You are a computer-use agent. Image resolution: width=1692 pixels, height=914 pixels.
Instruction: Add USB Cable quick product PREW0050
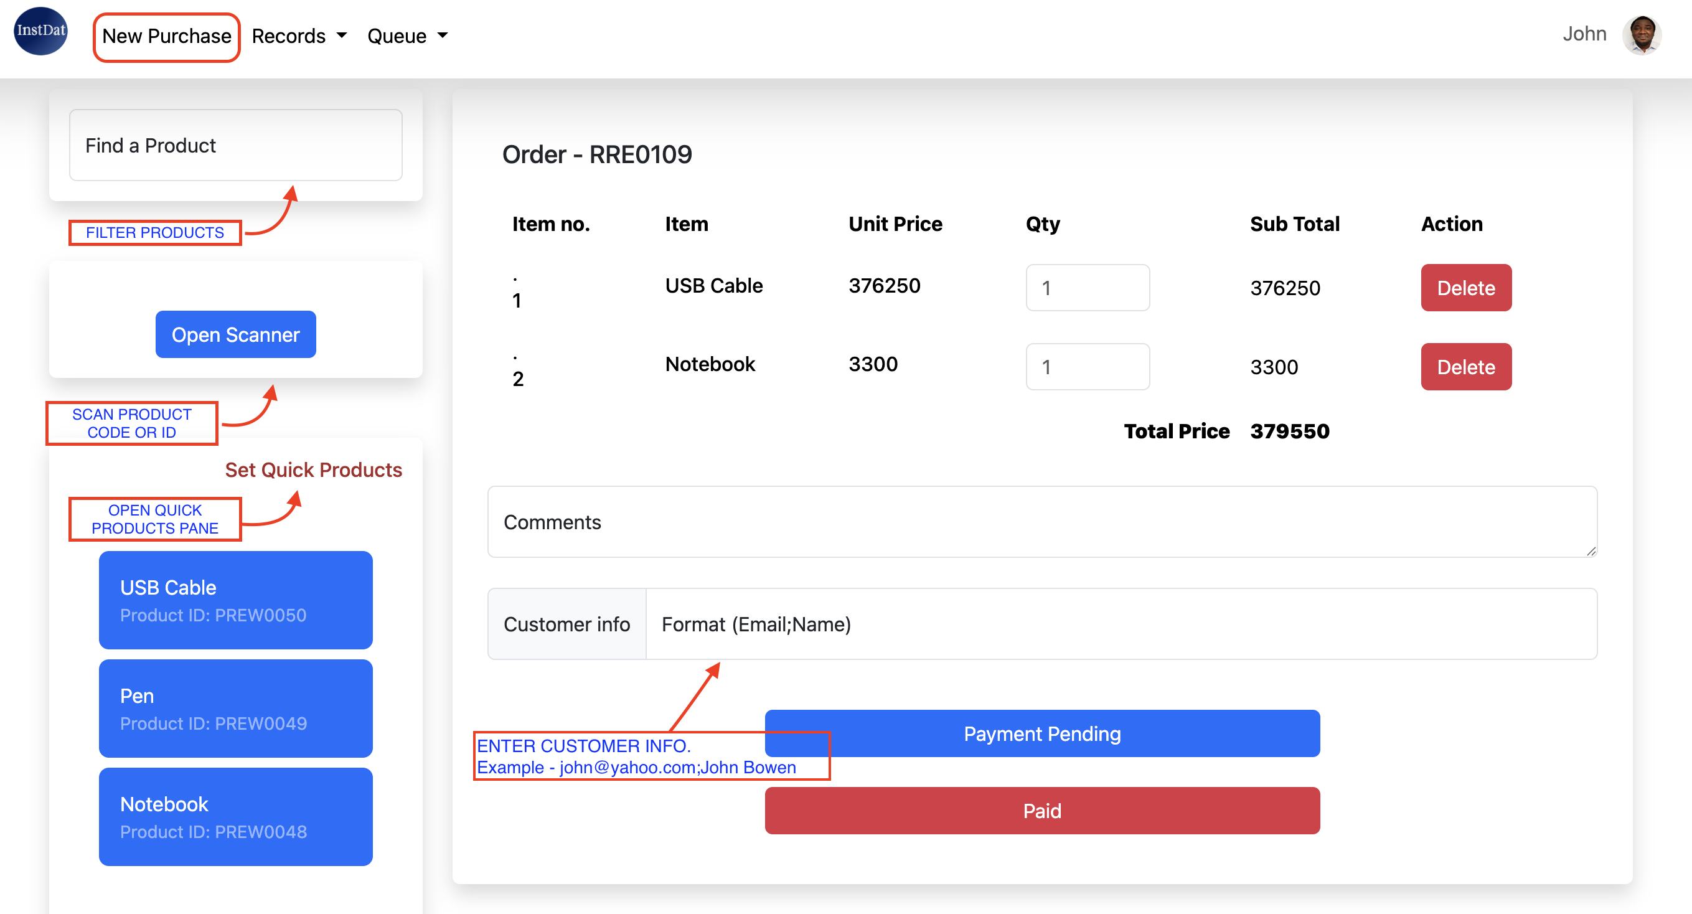point(235,600)
